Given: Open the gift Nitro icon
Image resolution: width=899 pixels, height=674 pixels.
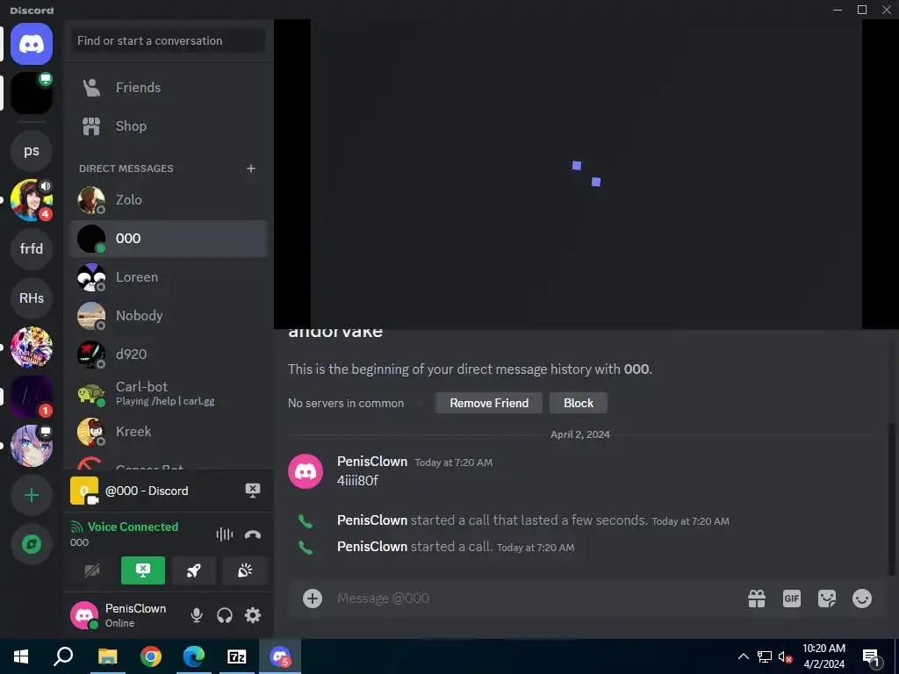Looking at the screenshot, I should (757, 599).
